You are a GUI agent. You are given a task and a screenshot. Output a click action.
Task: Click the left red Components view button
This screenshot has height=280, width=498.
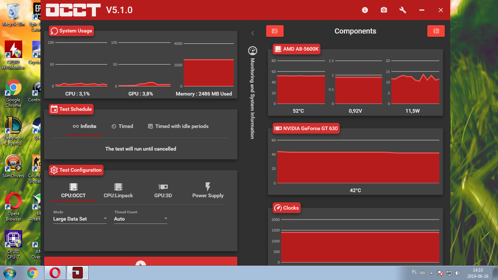pos(275,31)
